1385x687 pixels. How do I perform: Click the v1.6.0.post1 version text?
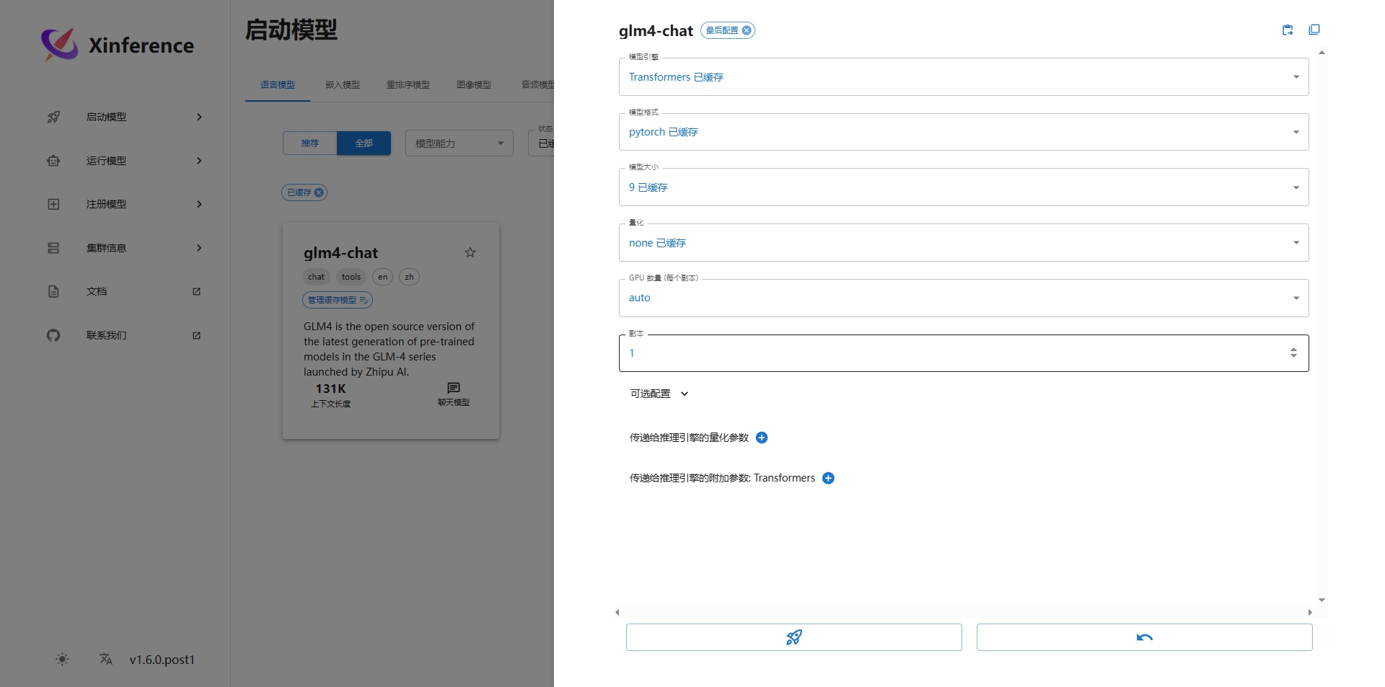[x=162, y=660]
